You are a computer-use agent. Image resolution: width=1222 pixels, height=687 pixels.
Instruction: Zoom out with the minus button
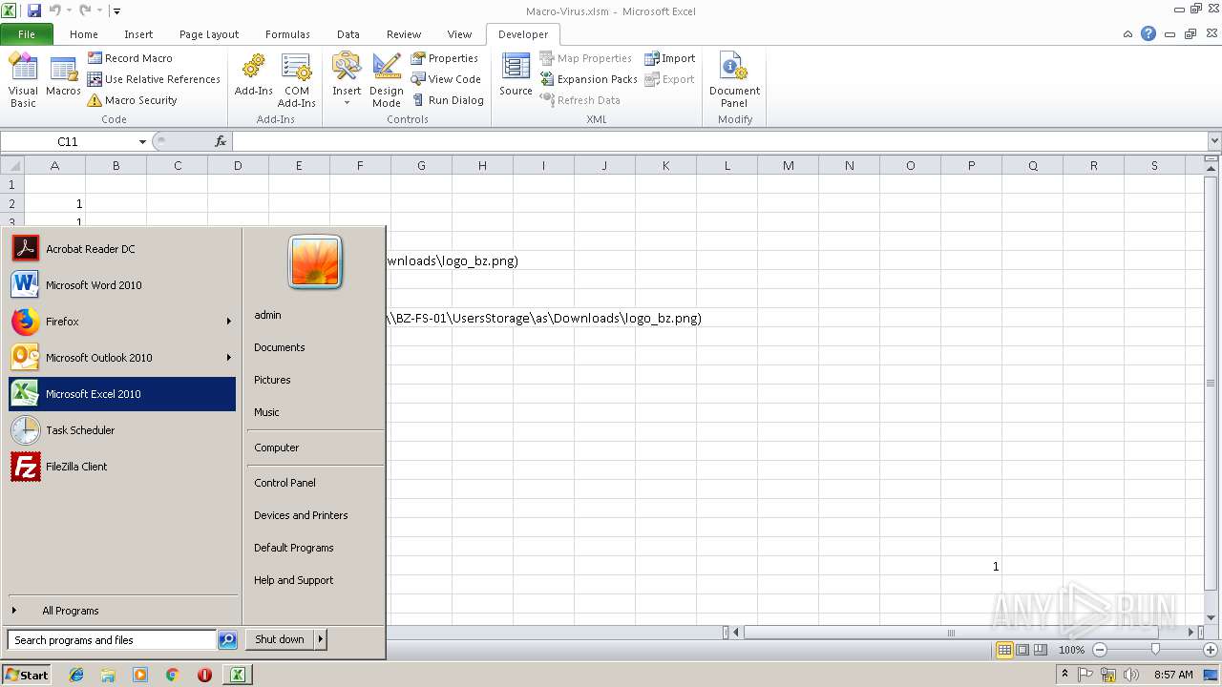pos(1100,650)
